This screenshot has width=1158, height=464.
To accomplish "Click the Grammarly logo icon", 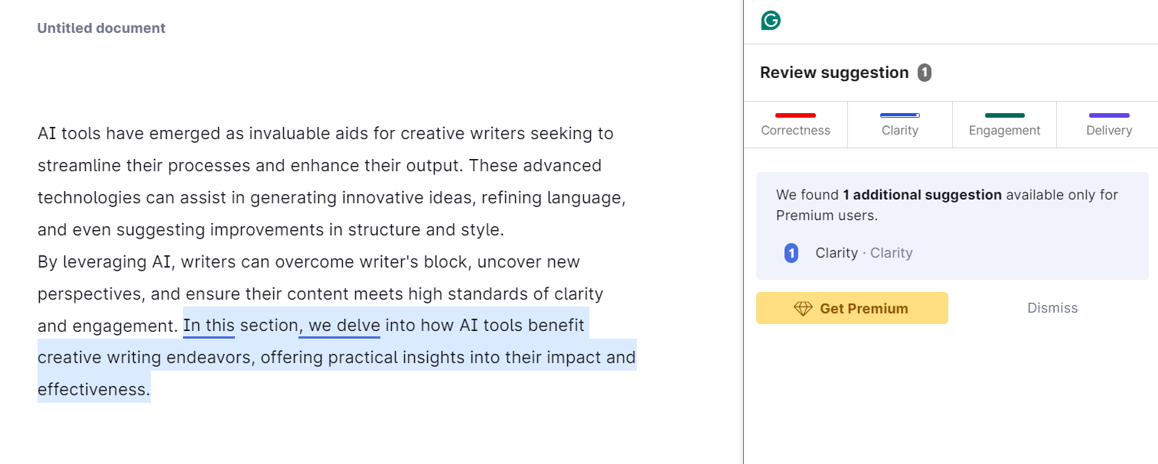I will 770,21.
